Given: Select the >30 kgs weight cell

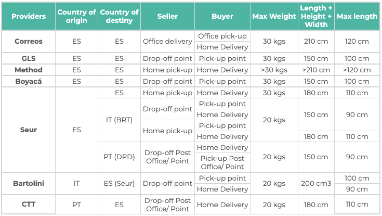Looking at the screenshot, I should 274,70.
